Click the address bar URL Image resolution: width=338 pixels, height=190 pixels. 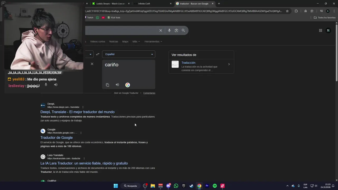click(184, 11)
